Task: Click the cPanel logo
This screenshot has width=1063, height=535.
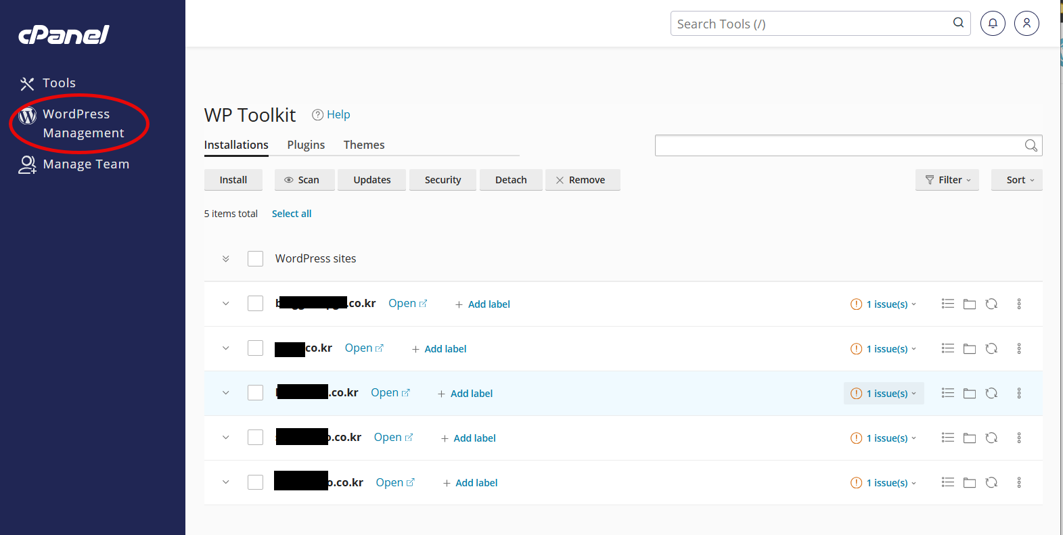Action: pyautogui.click(x=64, y=34)
